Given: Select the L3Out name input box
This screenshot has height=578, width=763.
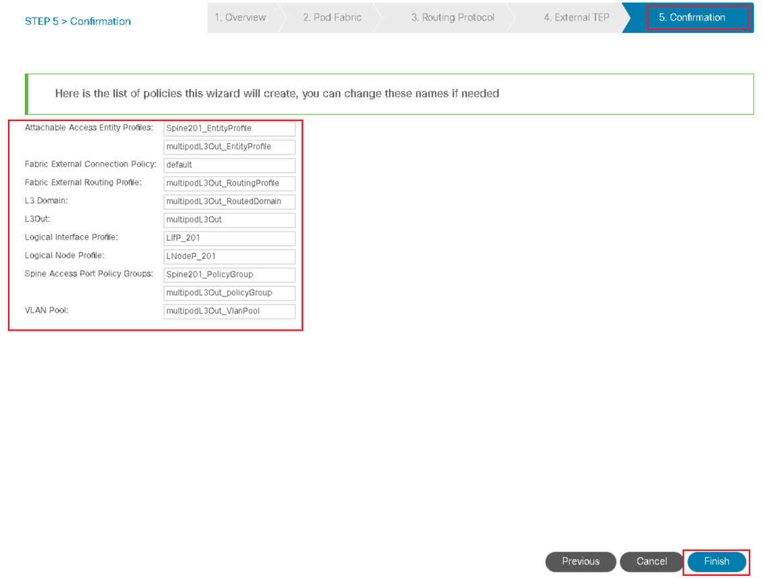Looking at the screenshot, I should 229,220.
